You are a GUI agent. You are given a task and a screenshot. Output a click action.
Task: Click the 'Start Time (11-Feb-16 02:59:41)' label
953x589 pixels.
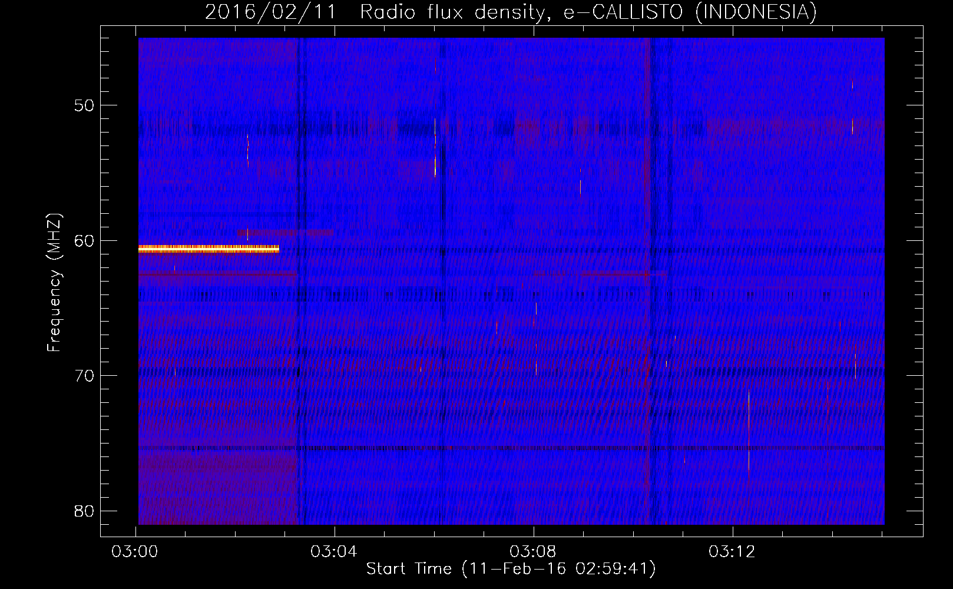pos(511,568)
